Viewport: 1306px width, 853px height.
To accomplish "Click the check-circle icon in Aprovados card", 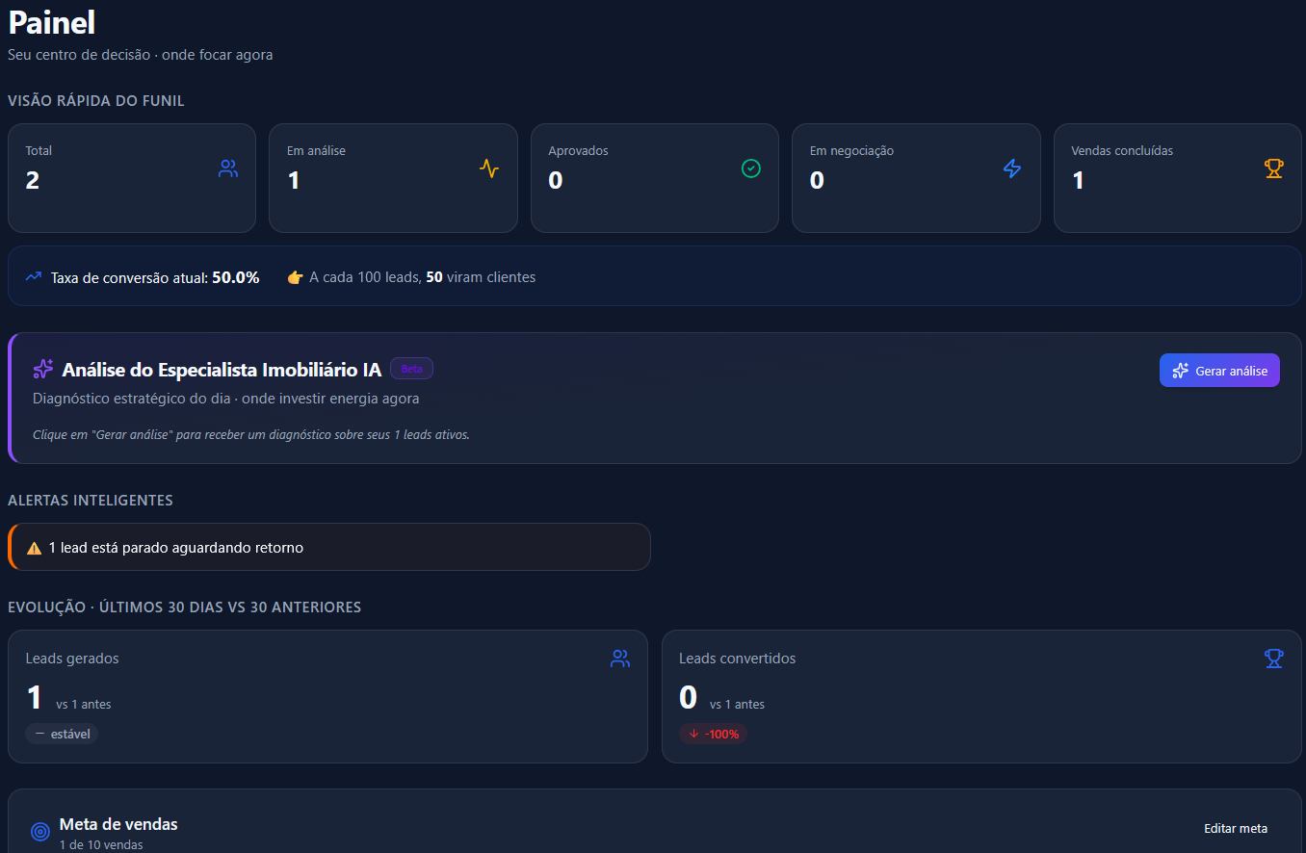I will tap(751, 168).
